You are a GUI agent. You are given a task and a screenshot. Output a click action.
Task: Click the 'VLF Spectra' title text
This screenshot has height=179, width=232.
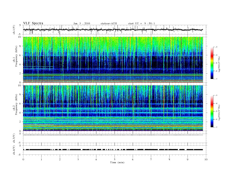coord(33,23)
